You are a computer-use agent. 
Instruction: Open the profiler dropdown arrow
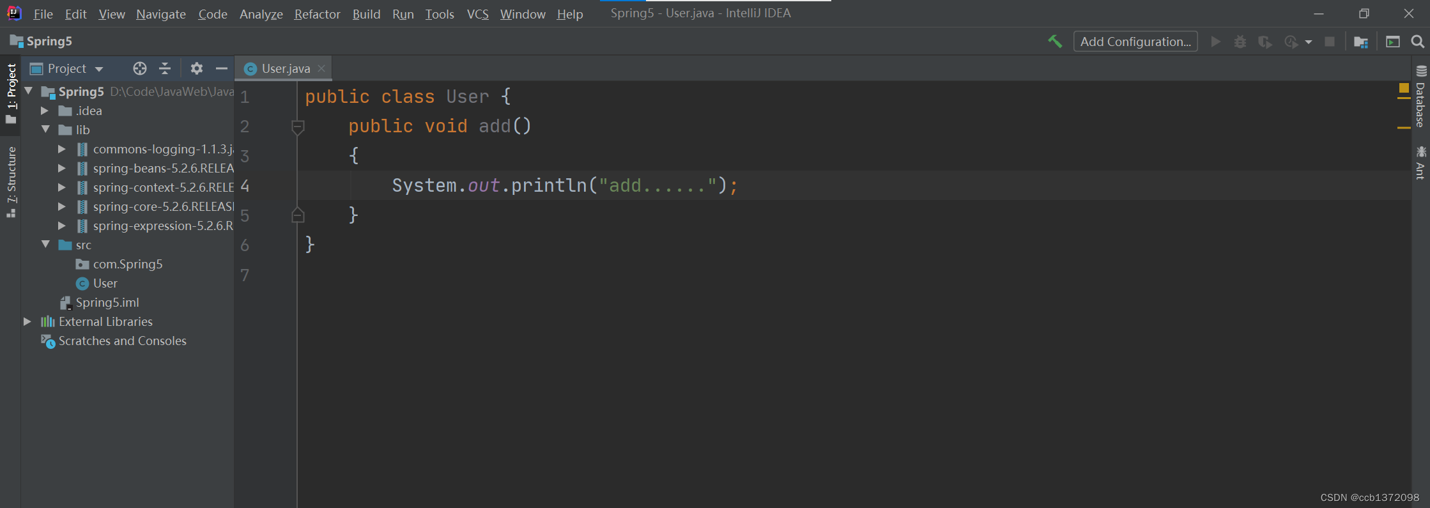(x=1309, y=42)
